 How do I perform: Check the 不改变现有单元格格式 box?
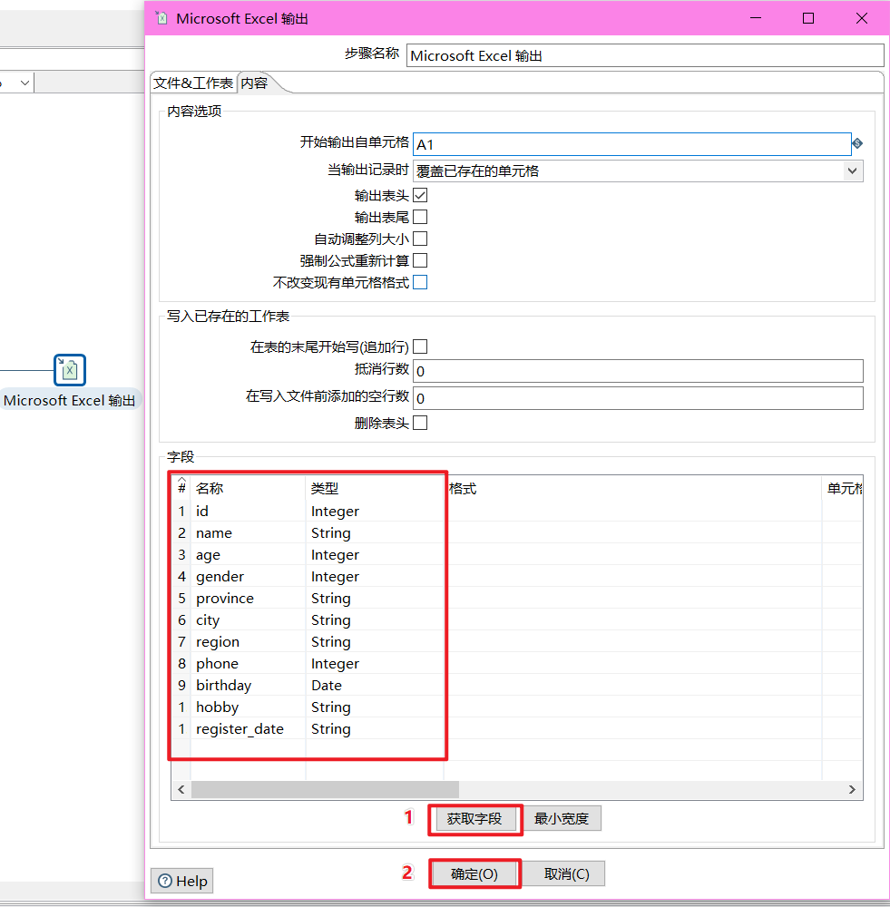(420, 282)
